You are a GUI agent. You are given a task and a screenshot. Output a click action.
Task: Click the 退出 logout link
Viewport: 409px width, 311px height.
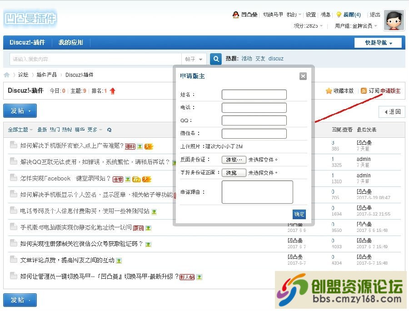(x=375, y=15)
